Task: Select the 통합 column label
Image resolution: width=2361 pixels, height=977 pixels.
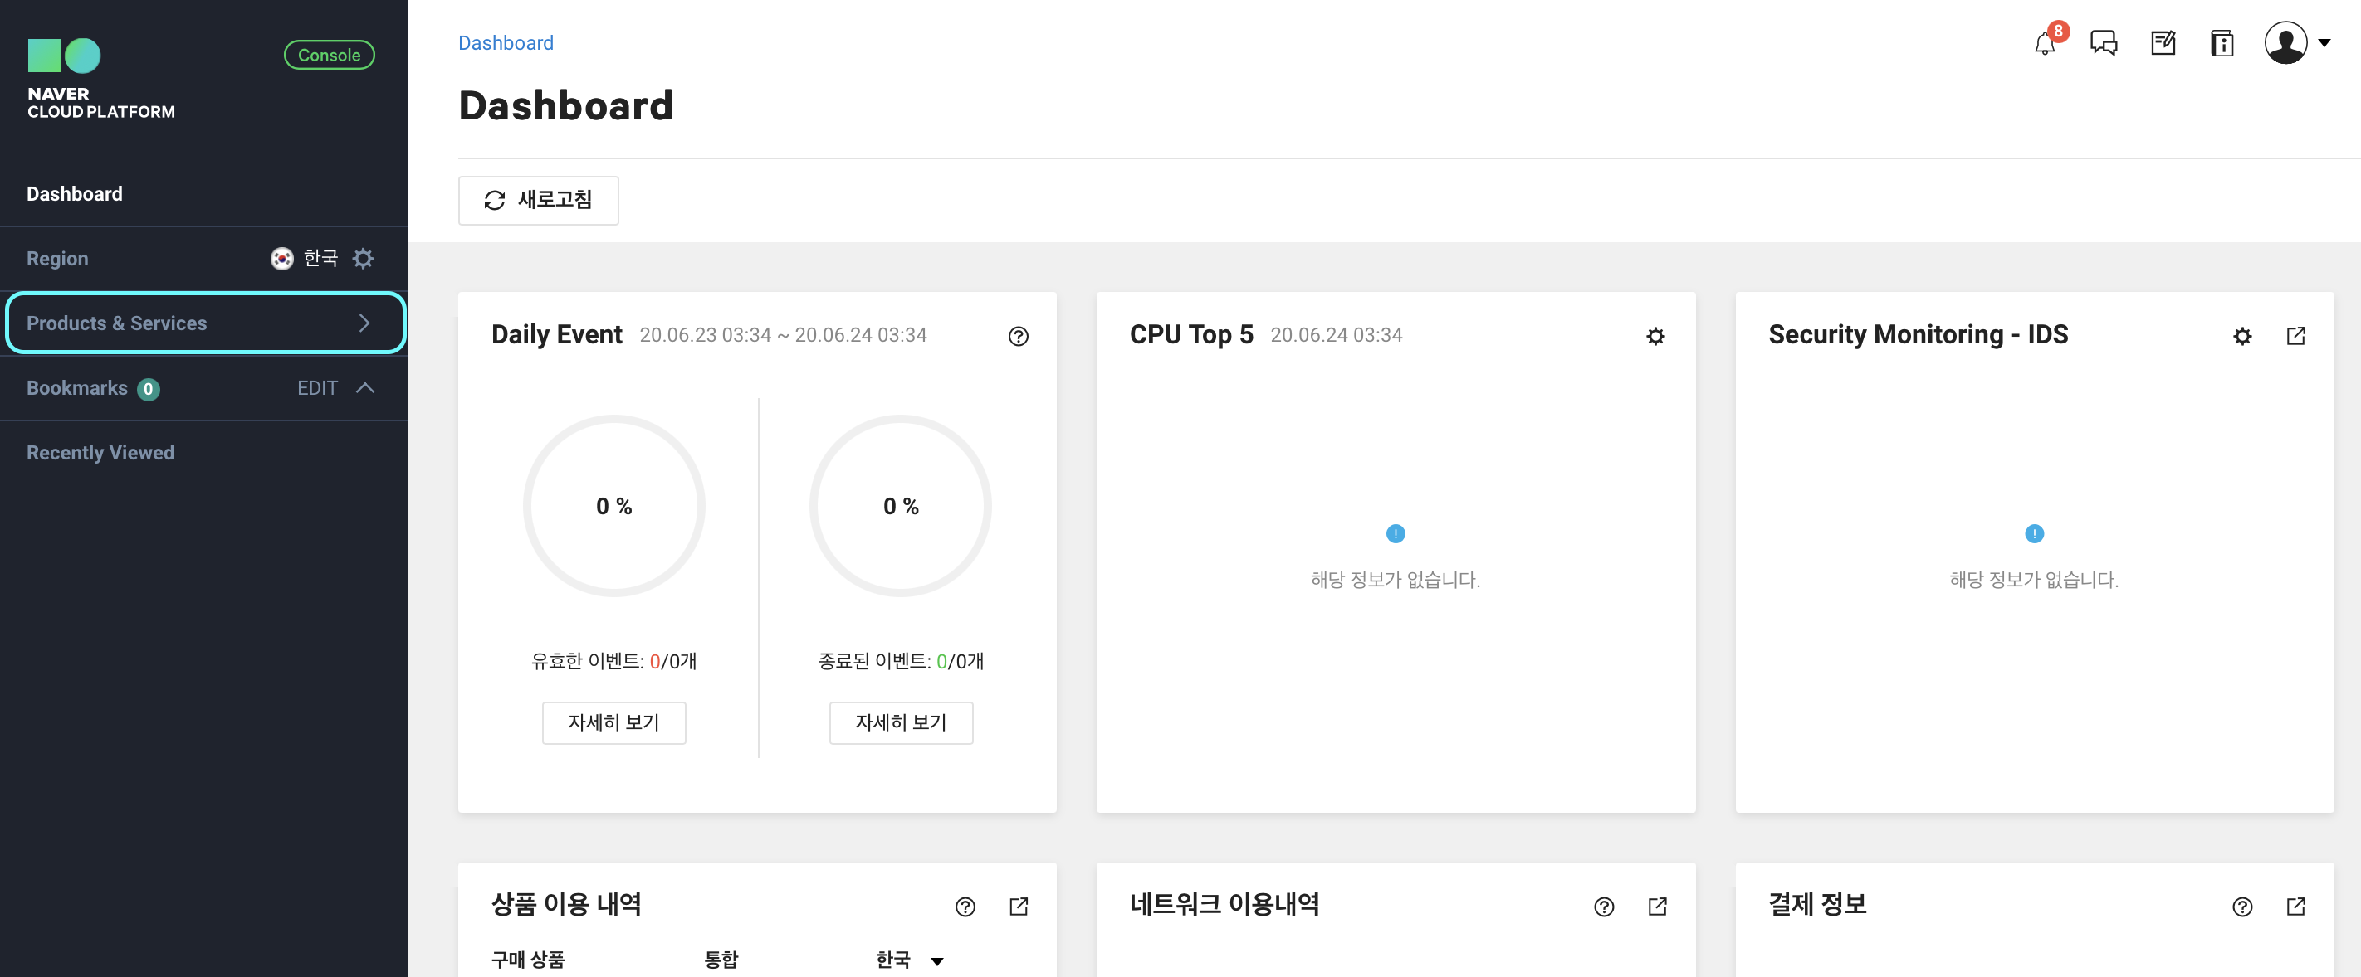Action: pos(721,960)
